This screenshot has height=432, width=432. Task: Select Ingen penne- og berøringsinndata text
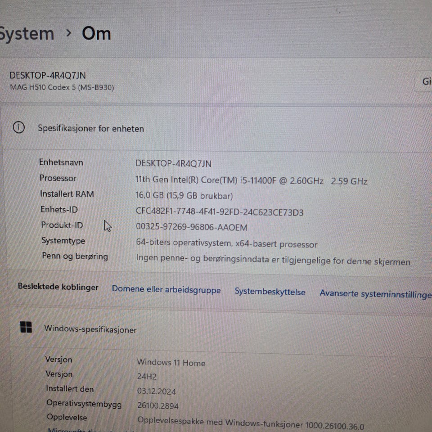click(x=273, y=259)
